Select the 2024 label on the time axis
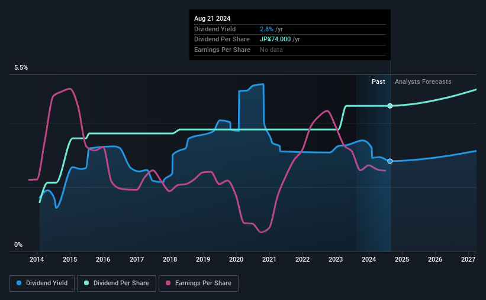Image resolution: width=486 pixels, height=300 pixels. [x=369, y=259]
